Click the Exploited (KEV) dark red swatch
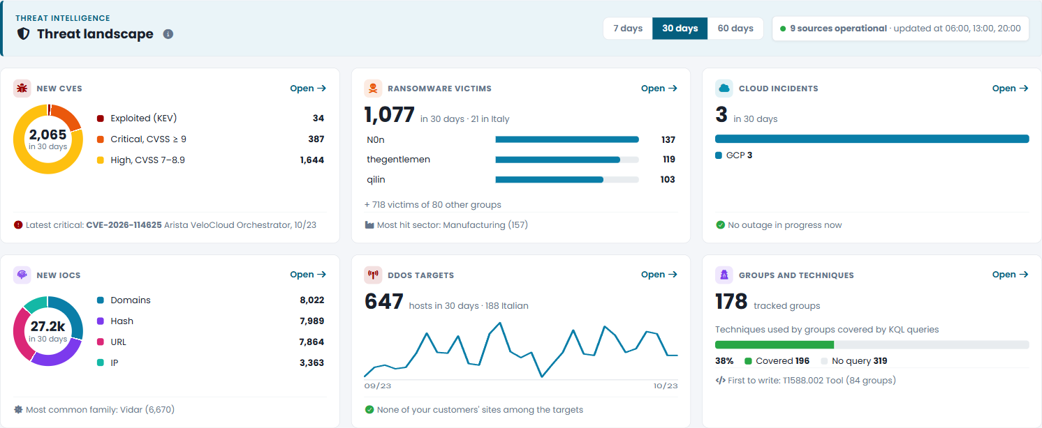The image size is (1042, 428). (x=101, y=119)
